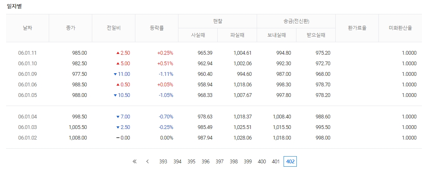Image resolution: width=431 pixels, height=172 pixels.
Task: Go to previous page set with single chevron
Action: (x=147, y=161)
